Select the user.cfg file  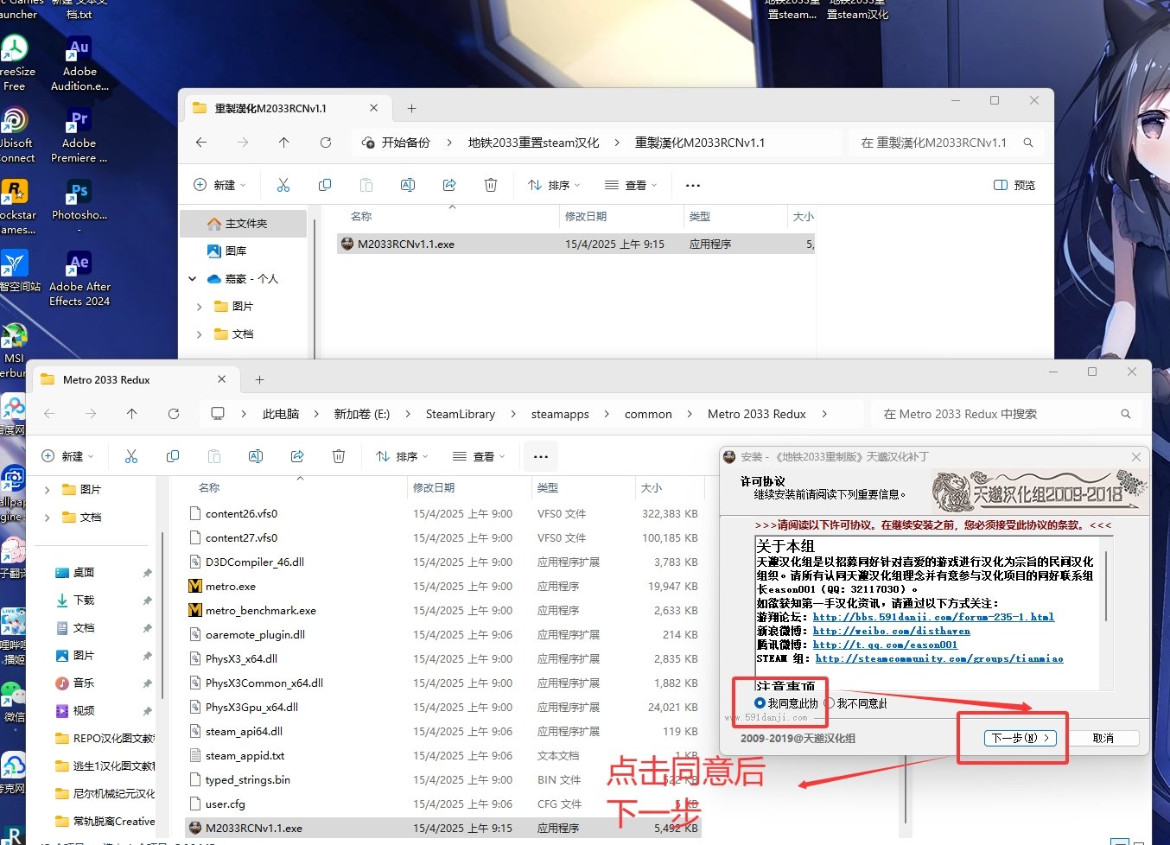coord(226,804)
